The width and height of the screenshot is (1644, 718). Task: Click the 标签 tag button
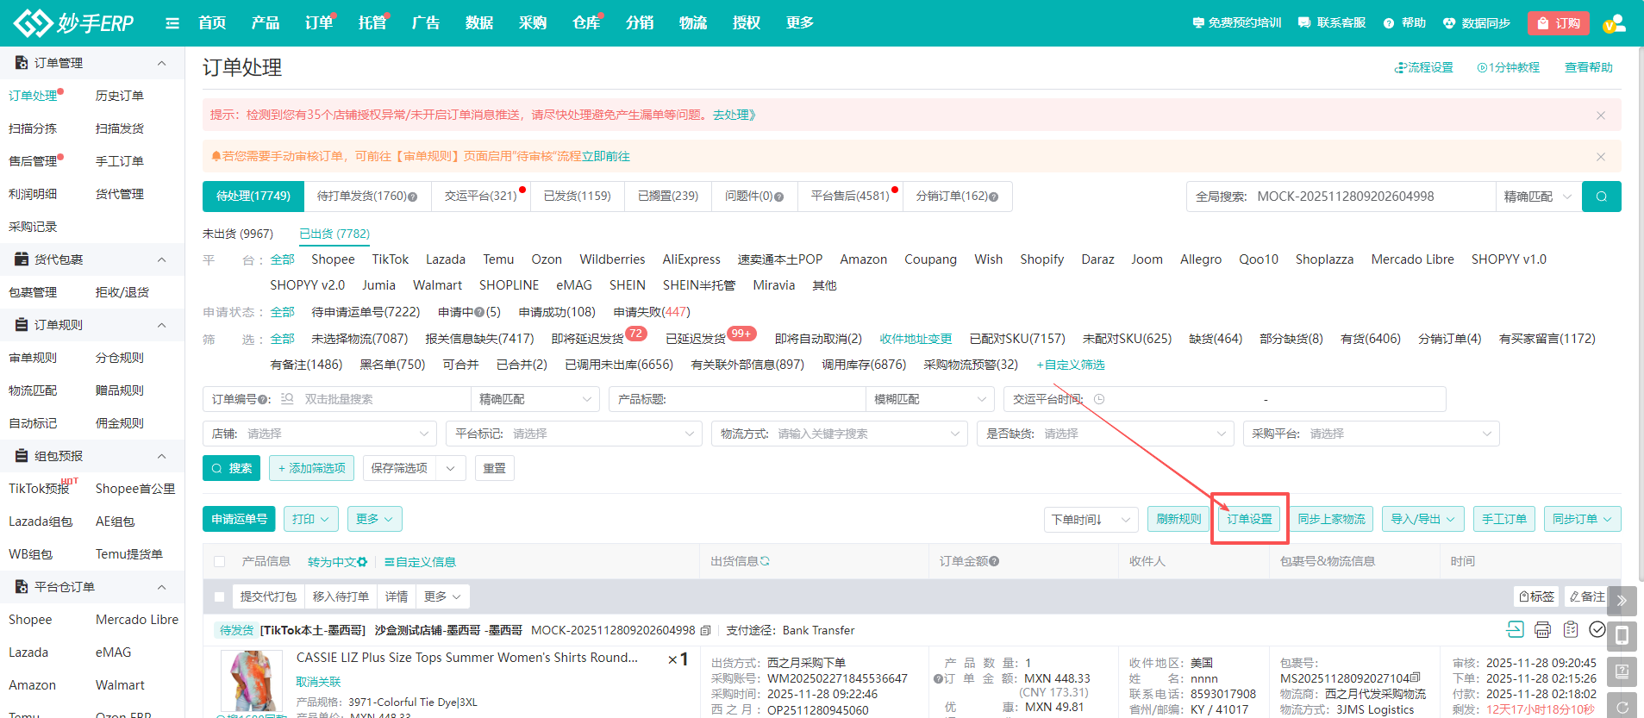[x=1536, y=596]
